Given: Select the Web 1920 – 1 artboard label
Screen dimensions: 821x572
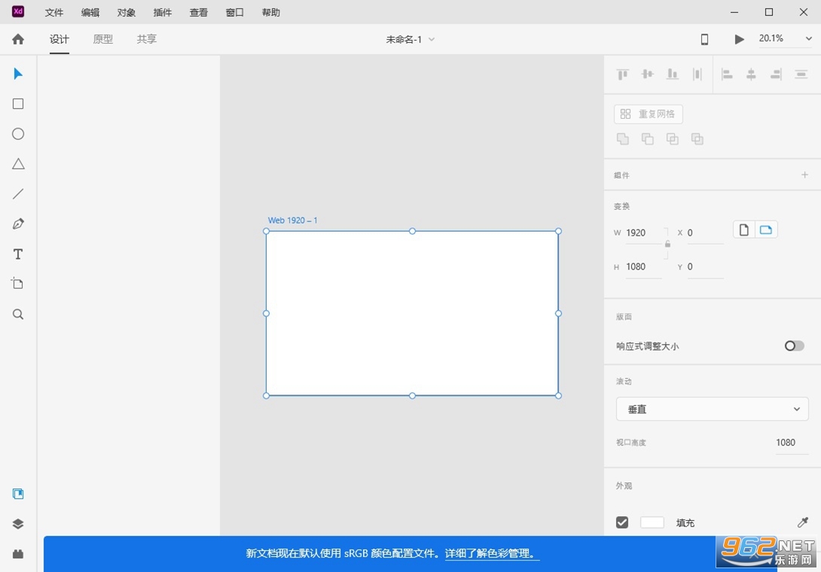Looking at the screenshot, I should click(x=293, y=221).
